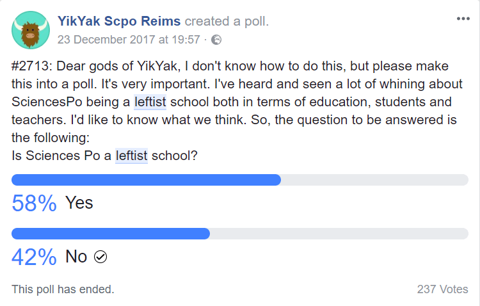This screenshot has width=480, height=306.
Task: Click the No option blue progress bar
Action: pyautogui.click(x=111, y=234)
